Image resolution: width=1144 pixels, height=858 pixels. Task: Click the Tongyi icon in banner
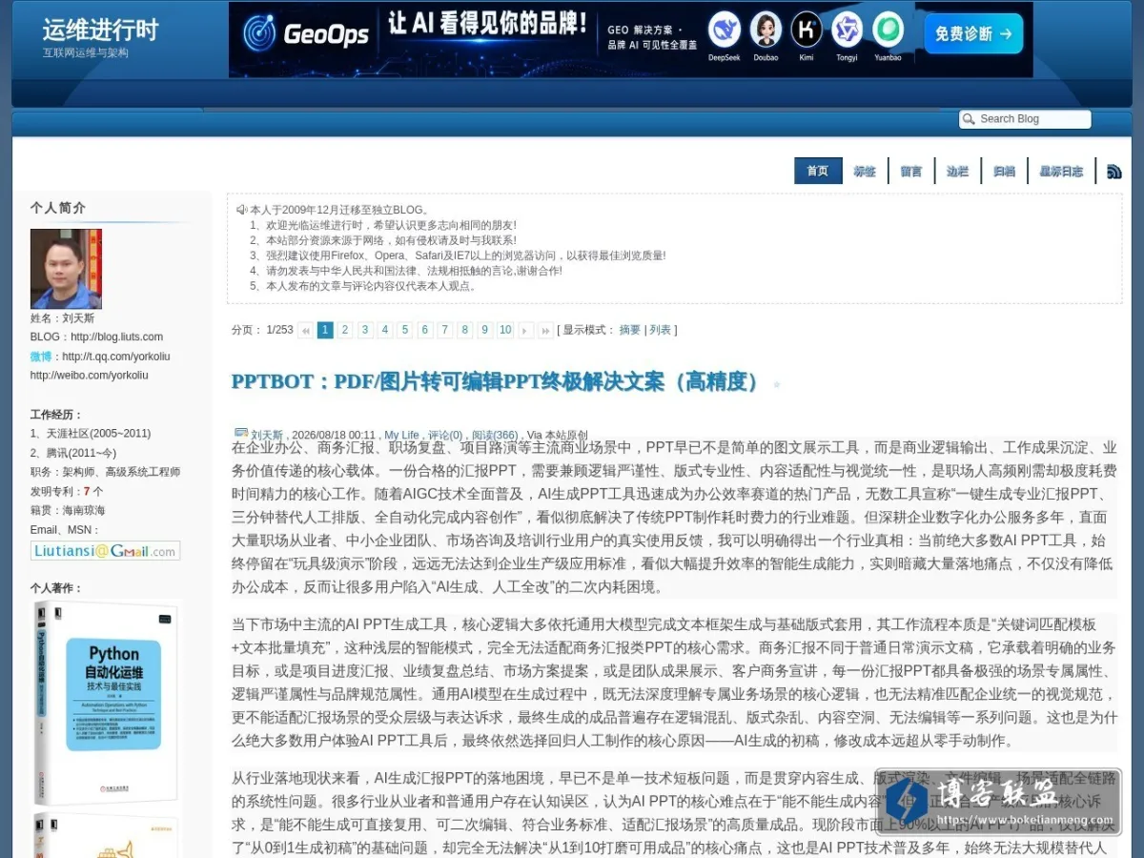(847, 31)
